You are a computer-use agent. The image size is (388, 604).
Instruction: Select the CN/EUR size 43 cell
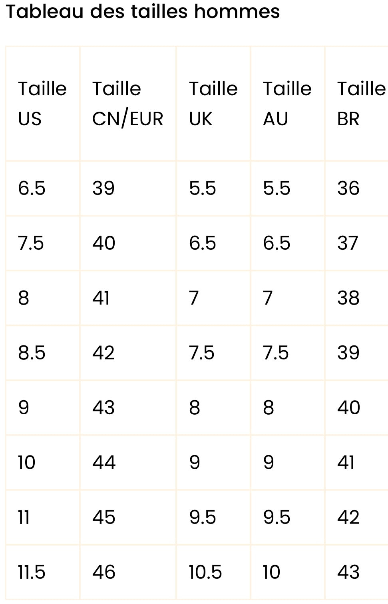coord(128,407)
